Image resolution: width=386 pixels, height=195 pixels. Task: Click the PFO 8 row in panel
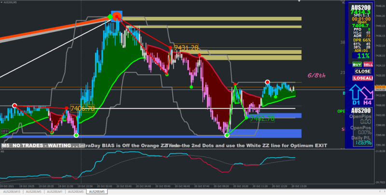click(362, 29)
